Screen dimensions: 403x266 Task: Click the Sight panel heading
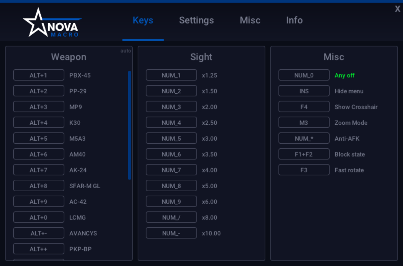coord(201,57)
